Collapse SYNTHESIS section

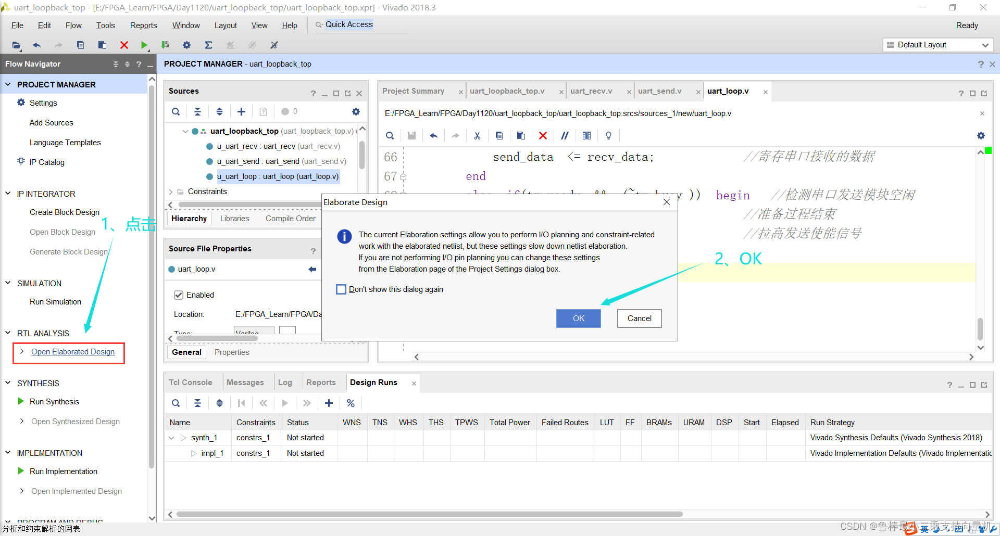pos(8,382)
